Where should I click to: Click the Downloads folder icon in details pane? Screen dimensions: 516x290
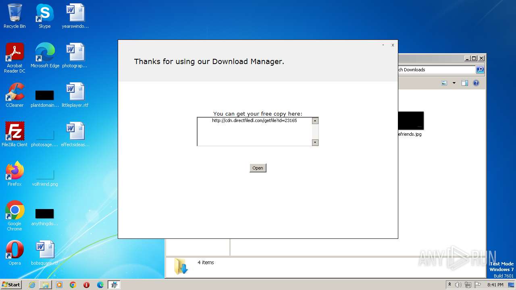(181, 267)
